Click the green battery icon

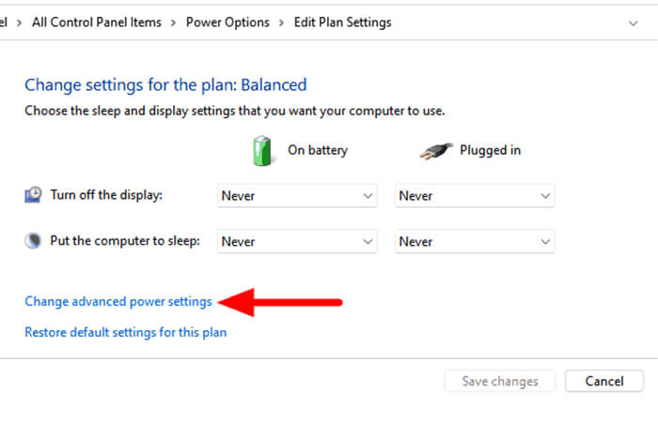click(262, 151)
